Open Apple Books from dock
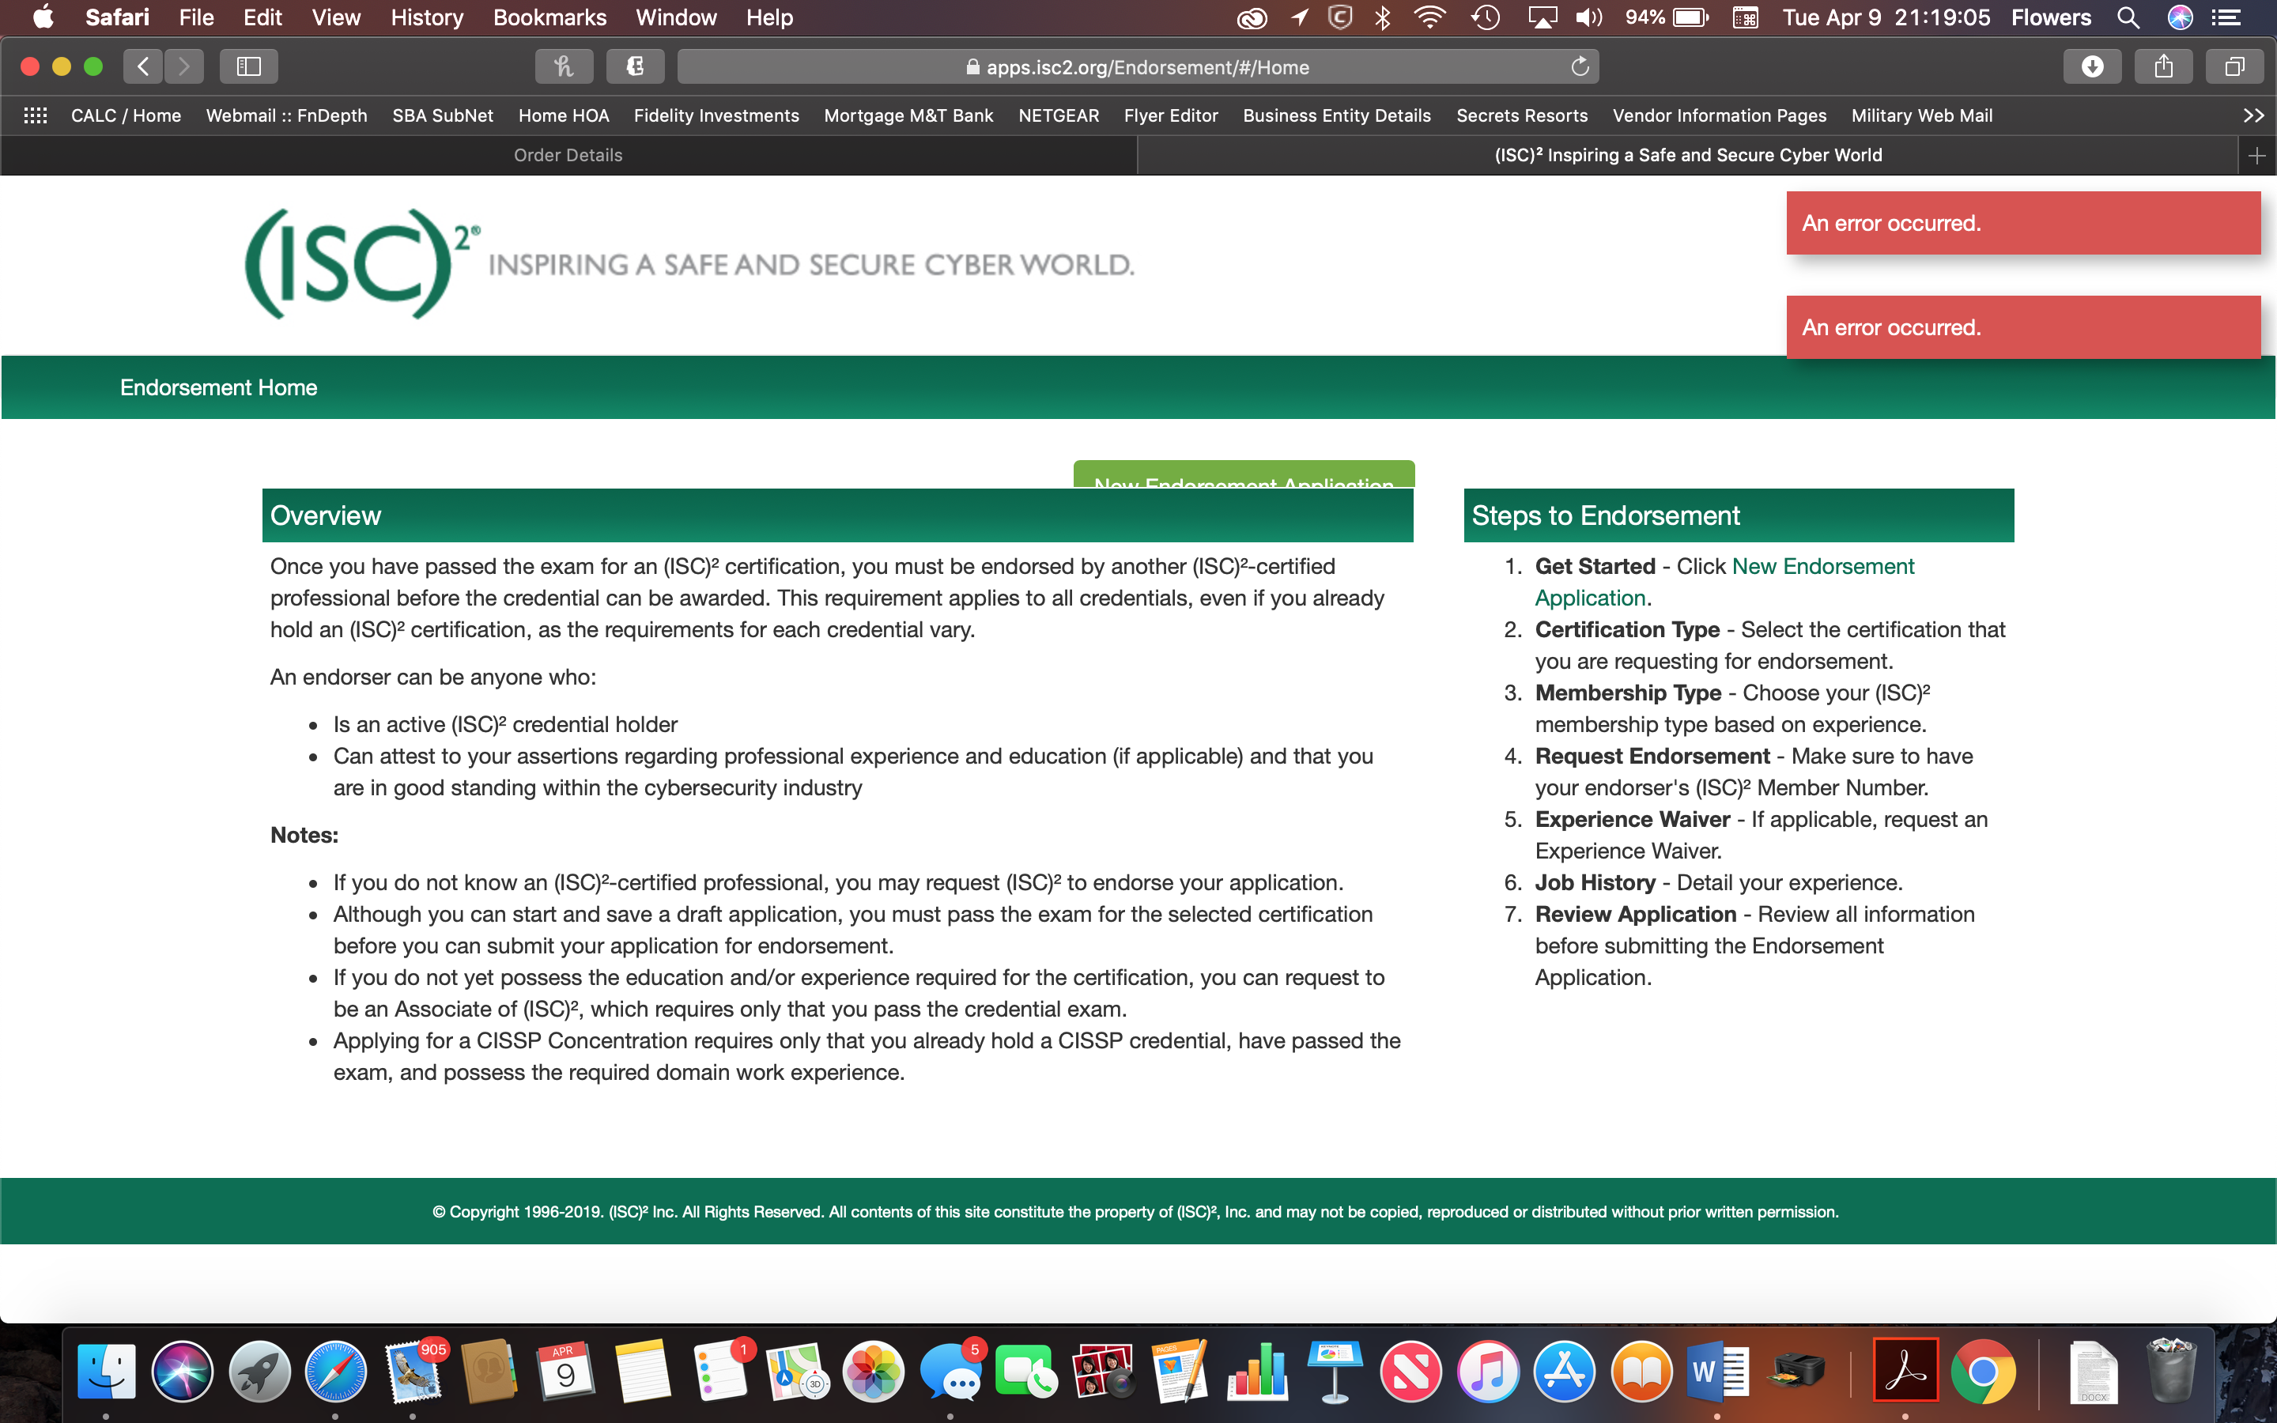Viewport: 2277px width, 1423px height. 1643,1374
